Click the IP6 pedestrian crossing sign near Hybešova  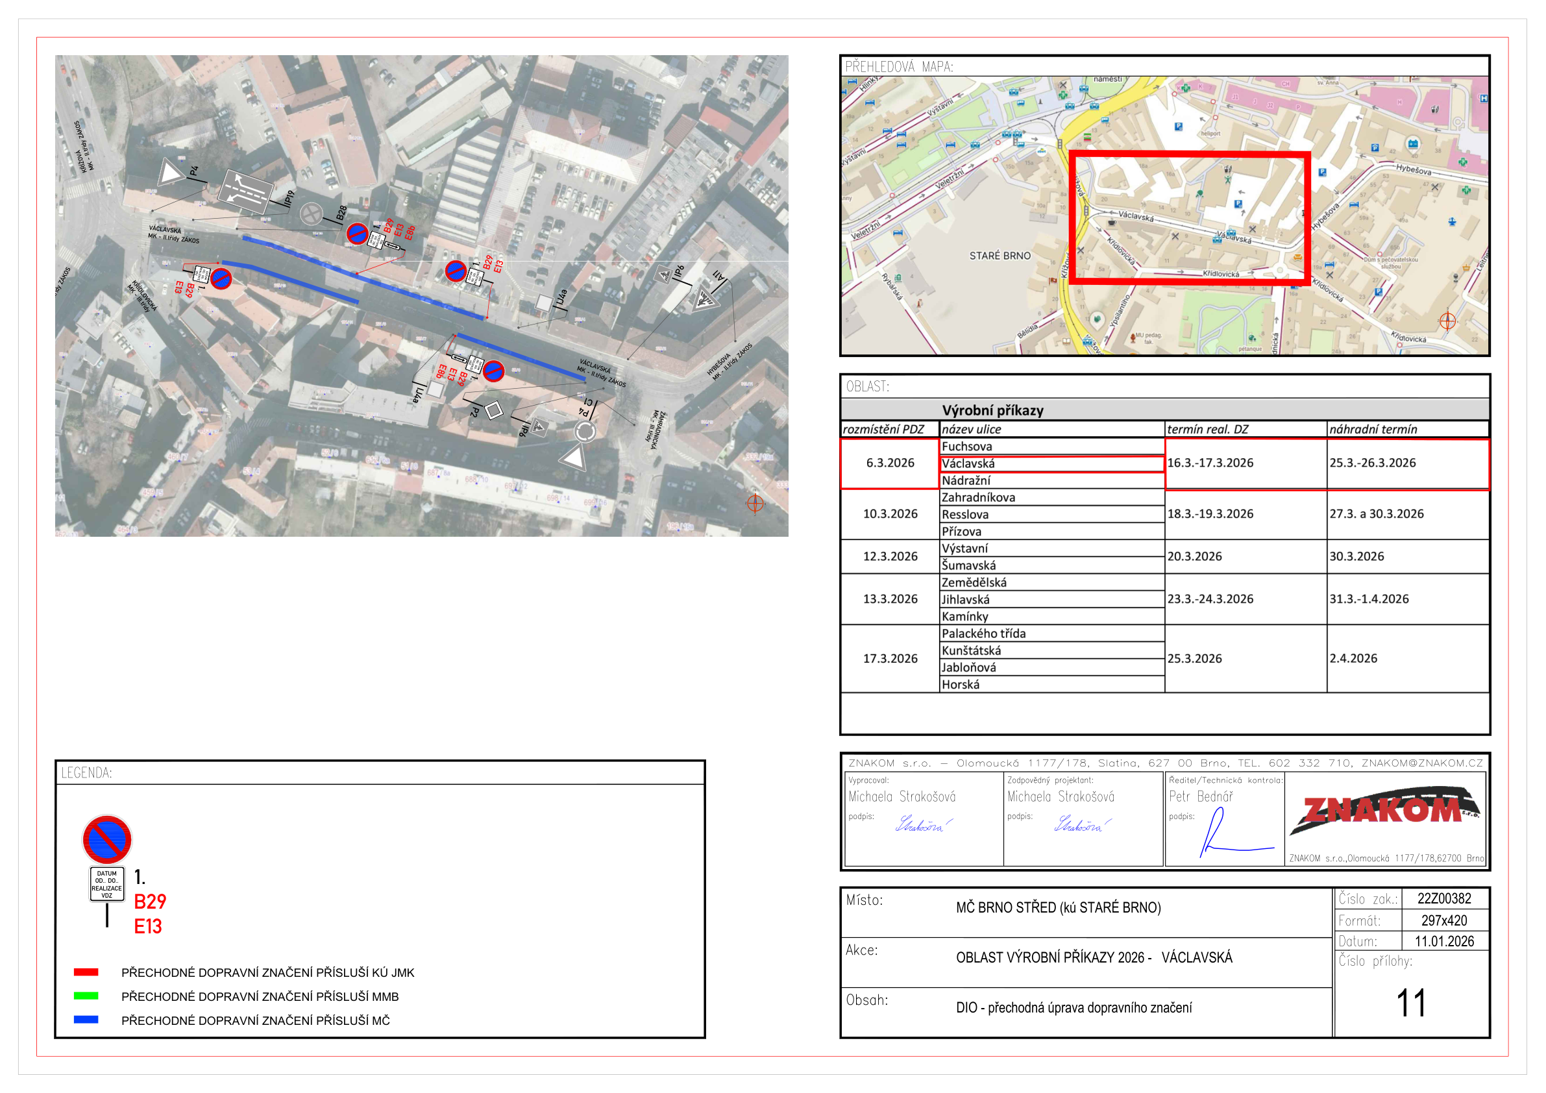[665, 275]
